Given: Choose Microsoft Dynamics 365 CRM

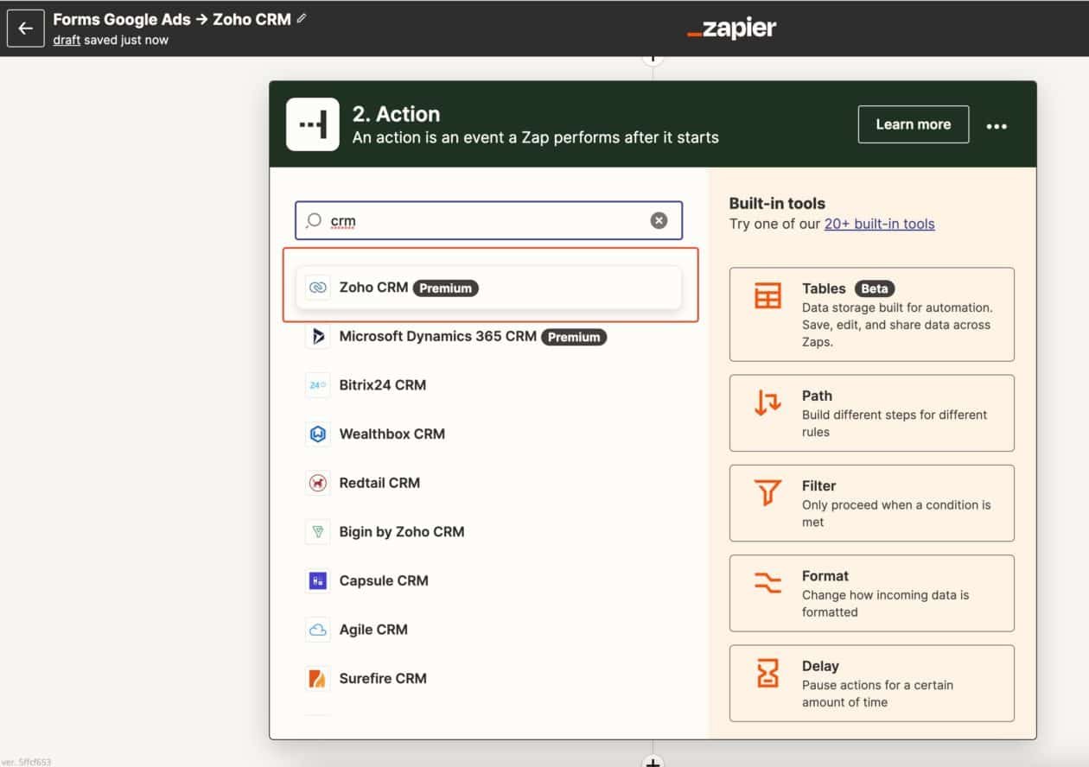Looking at the screenshot, I should [x=437, y=336].
